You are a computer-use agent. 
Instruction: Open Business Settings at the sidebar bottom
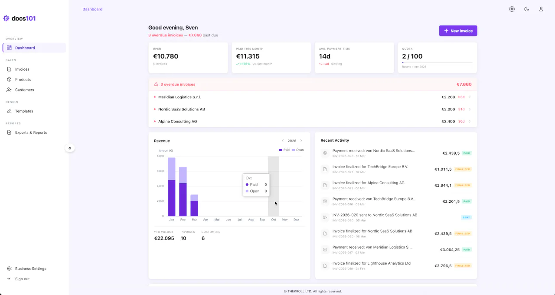[30, 269]
